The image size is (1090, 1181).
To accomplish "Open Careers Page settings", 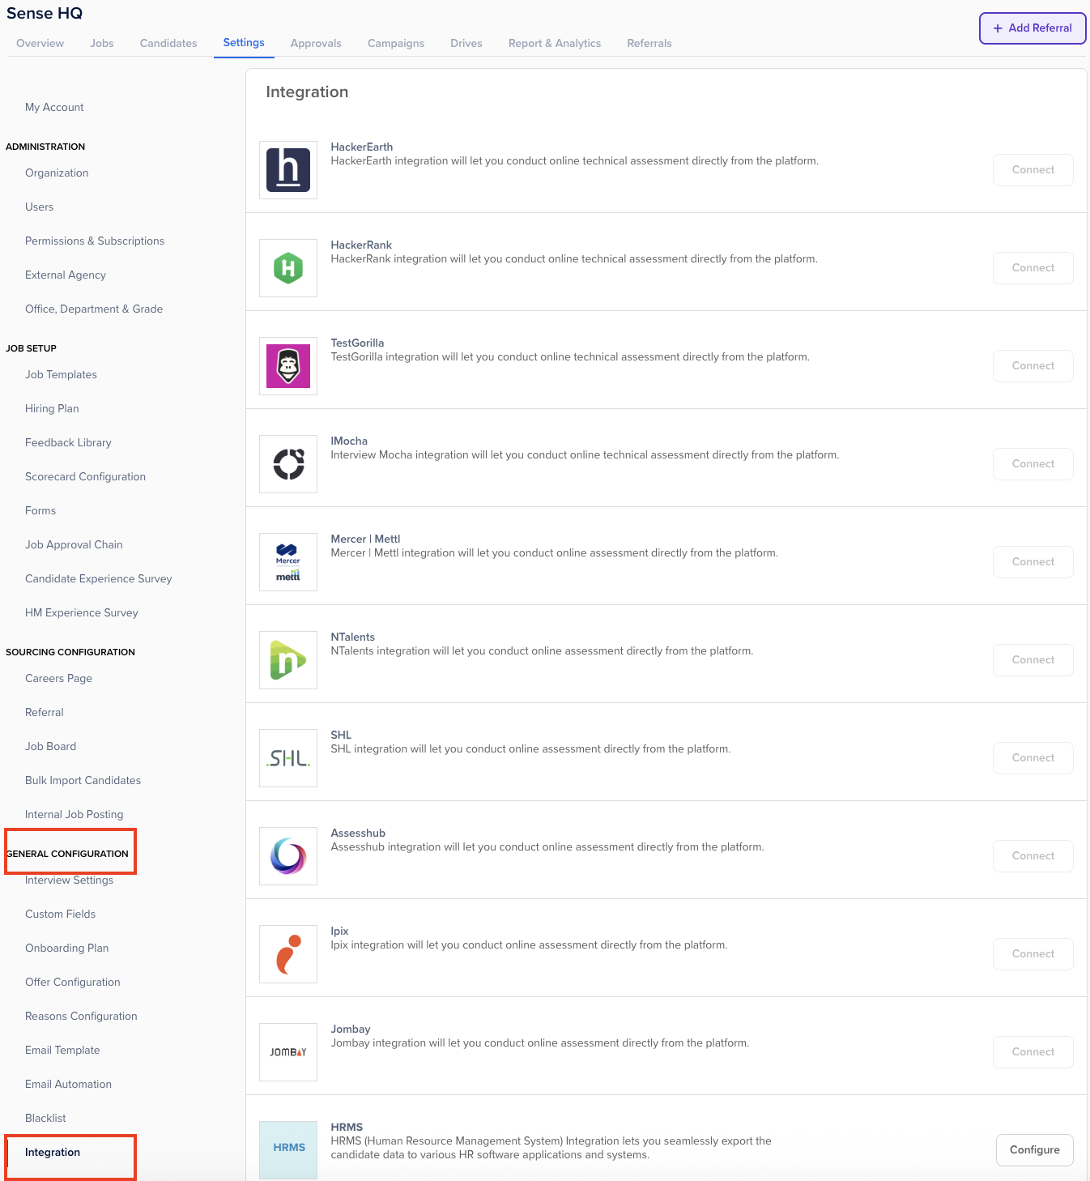I will [58, 678].
